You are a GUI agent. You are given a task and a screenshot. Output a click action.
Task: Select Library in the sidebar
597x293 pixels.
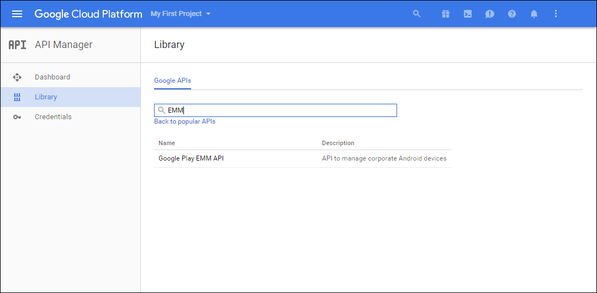46,97
